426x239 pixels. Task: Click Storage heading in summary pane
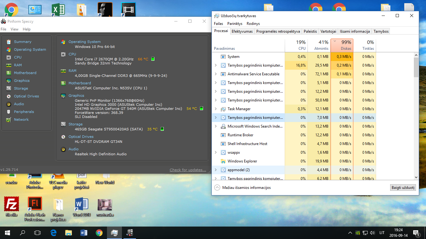click(x=75, y=124)
